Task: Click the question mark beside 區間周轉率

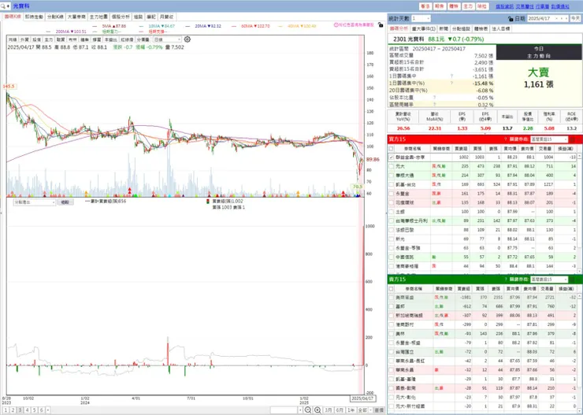Action: click(x=434, y=105)
